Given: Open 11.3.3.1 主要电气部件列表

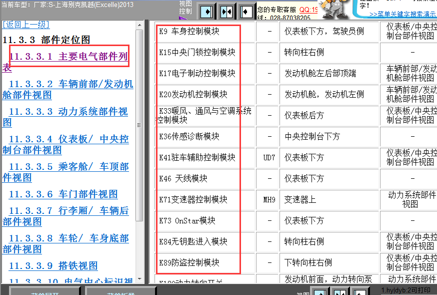Looking at the screenshot, I should click(x=65, y=62).
